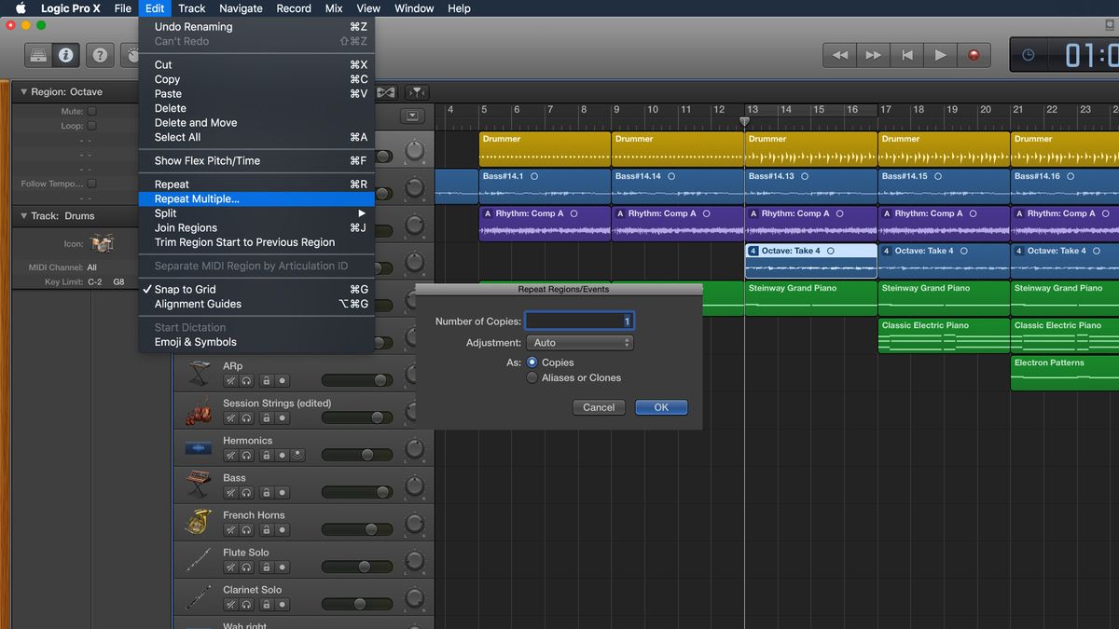Enable the Mute checkbox in Region inspector
The image size is (1119, 629).
point(90,110)
